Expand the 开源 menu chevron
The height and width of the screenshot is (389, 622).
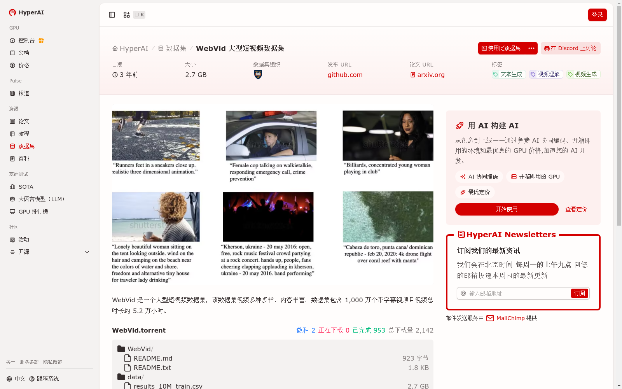[87, 252]
